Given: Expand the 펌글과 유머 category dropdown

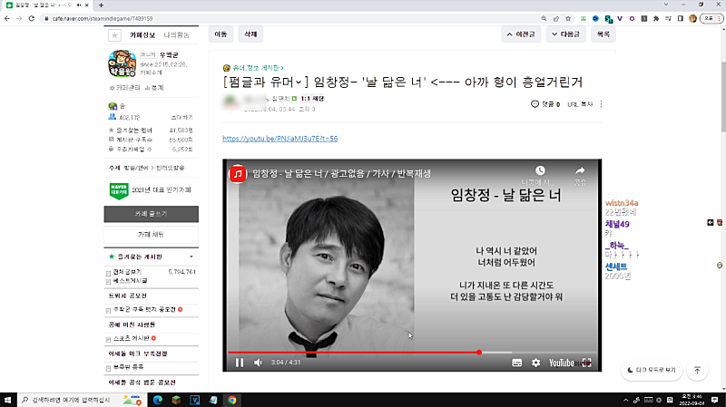Looking at the screenshot, I should (x=299, y=82).
